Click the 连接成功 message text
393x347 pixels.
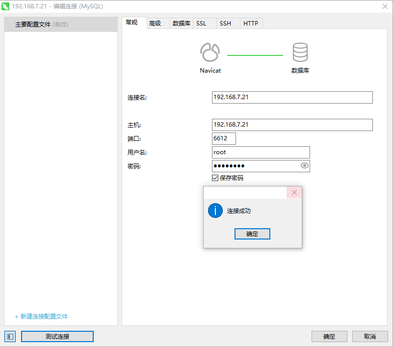pos(239,211)
